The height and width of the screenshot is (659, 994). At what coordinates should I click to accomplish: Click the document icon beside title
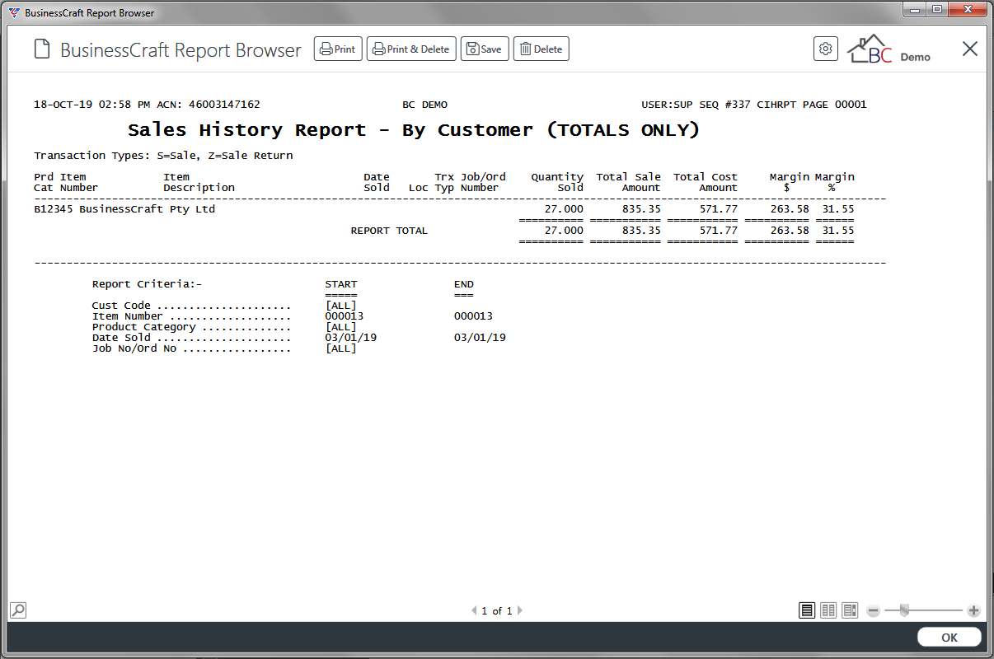pyautogui.click(x=42, y=49)
